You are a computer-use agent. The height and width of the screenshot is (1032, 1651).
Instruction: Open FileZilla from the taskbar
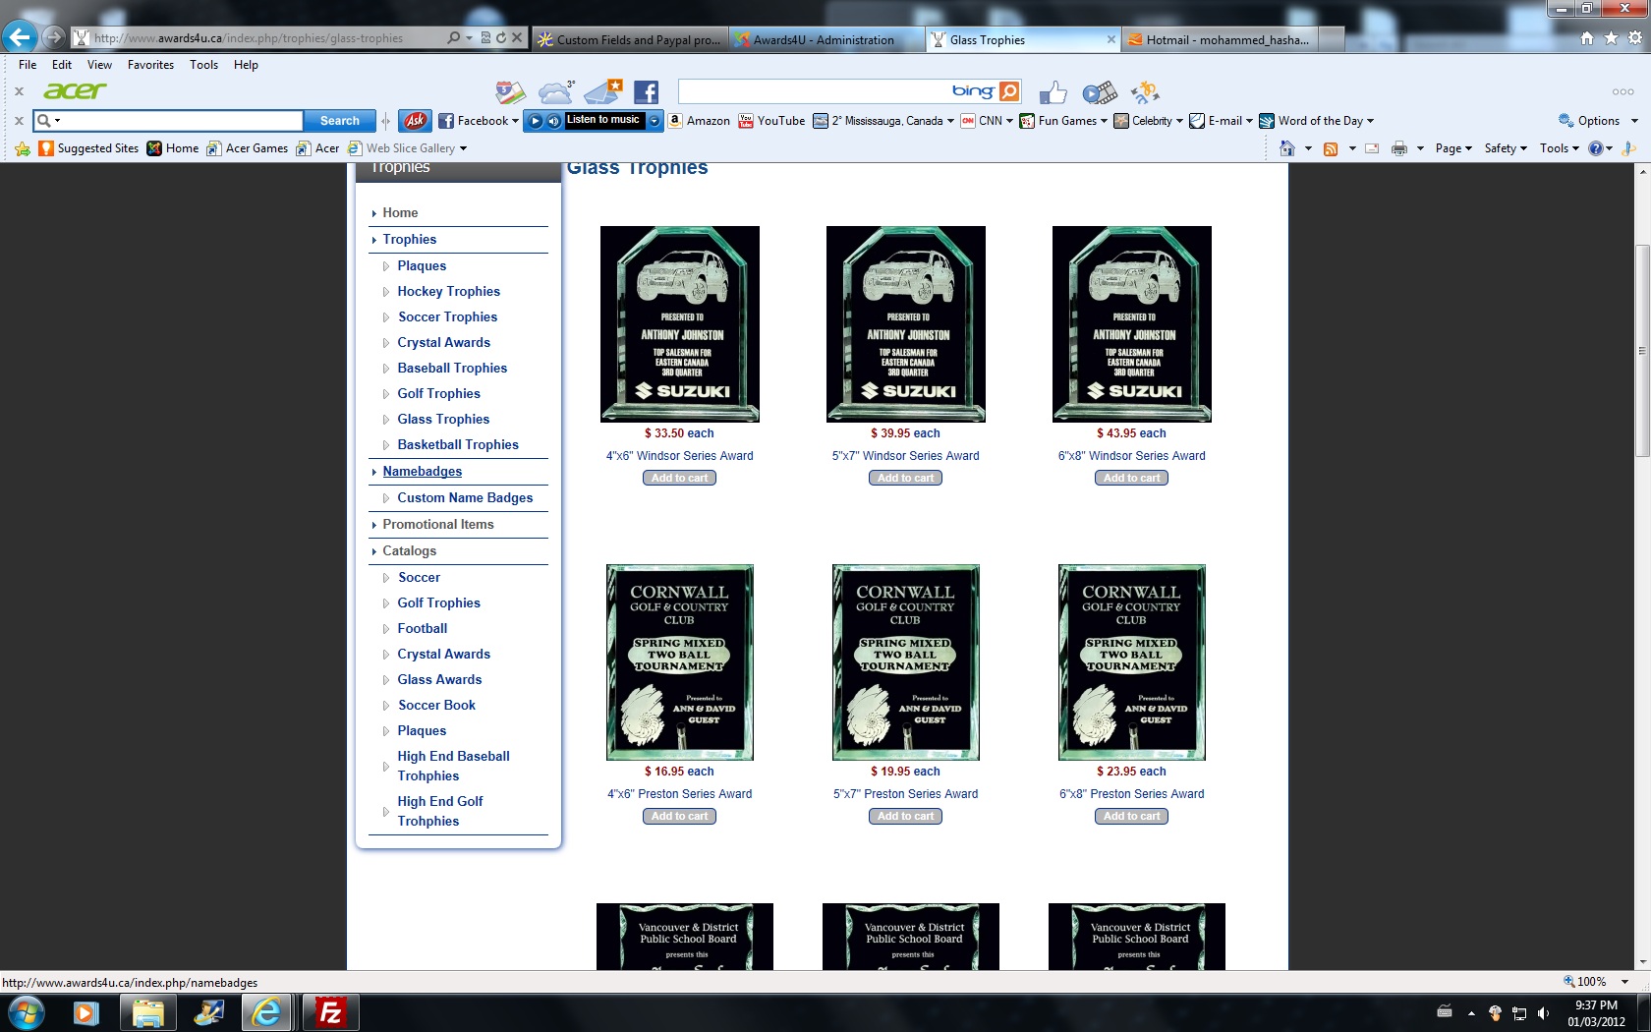pos(330,1012)
